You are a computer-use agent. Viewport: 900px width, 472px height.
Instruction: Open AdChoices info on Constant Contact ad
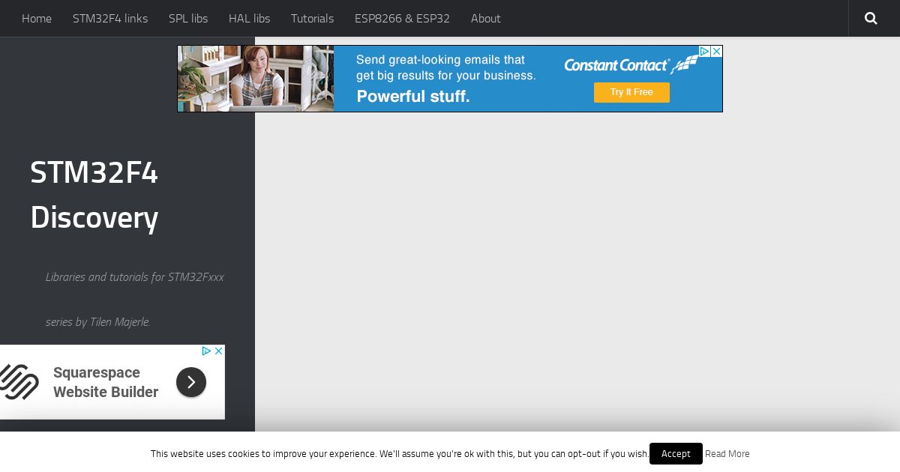point(705,51)
